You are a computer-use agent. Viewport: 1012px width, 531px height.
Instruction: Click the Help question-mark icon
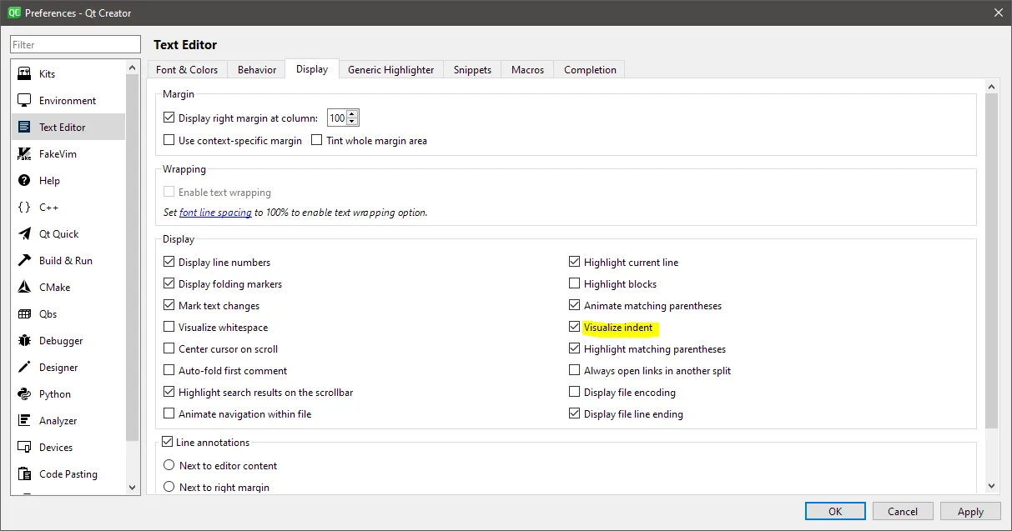(24, 180)
